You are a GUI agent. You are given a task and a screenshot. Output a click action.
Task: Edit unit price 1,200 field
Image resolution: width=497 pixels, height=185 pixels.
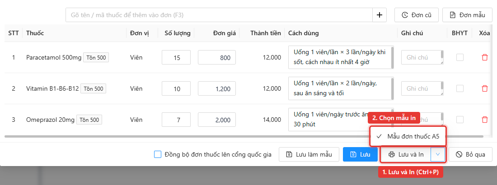tap(217, 88)
